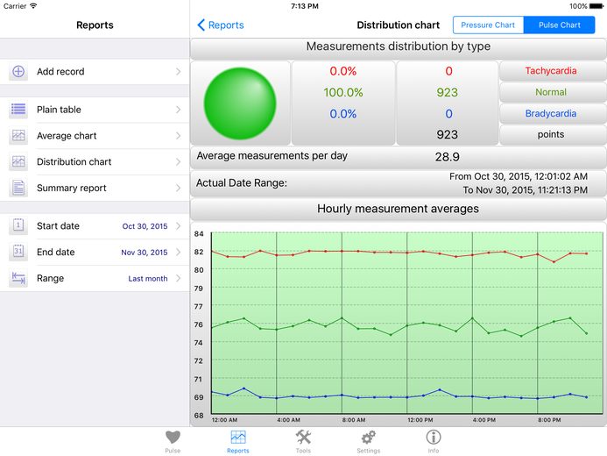Tap the Actual Date Range label
The height and width of the screenshot is (456, 607).
coord(242,183)
